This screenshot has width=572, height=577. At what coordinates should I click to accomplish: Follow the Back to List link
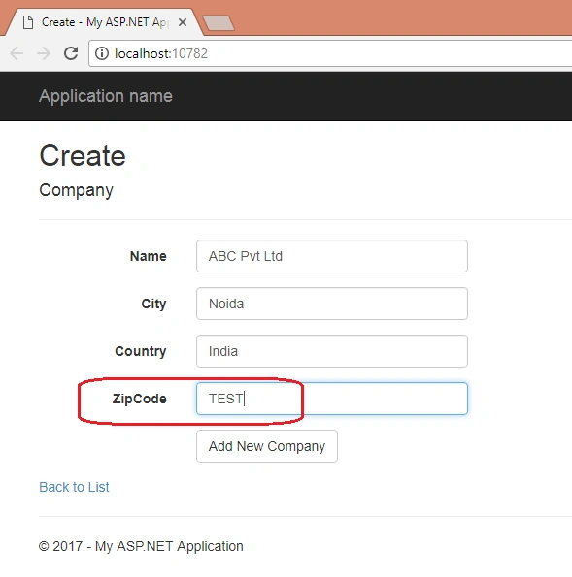click(74, 487)
